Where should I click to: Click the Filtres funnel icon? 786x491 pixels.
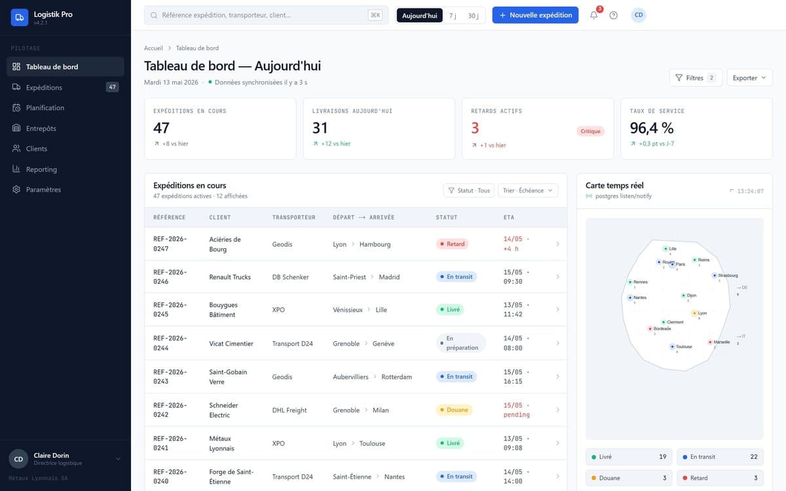coord(679,78)
